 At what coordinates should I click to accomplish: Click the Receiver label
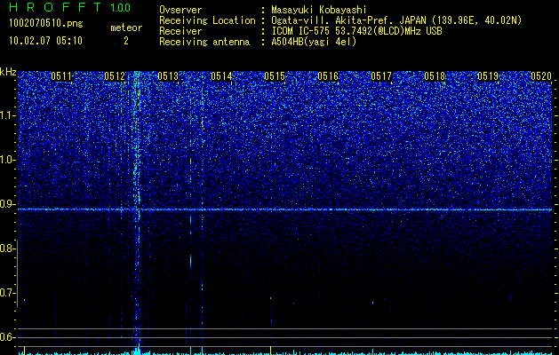[180, 31]
